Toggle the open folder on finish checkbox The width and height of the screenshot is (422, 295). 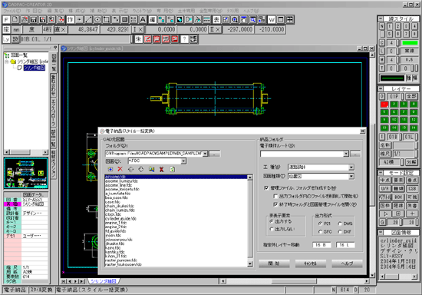click(x=275, y=204)
